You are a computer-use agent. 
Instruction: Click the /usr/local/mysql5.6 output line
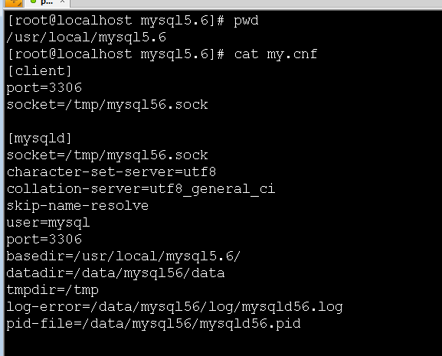tap(87, 38)
